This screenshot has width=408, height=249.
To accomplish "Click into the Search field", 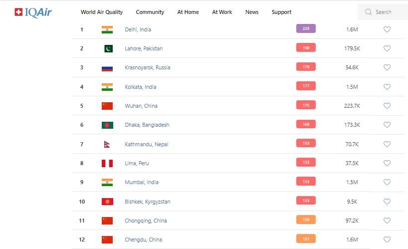I will pyautogui.click(x=387, y=12).
